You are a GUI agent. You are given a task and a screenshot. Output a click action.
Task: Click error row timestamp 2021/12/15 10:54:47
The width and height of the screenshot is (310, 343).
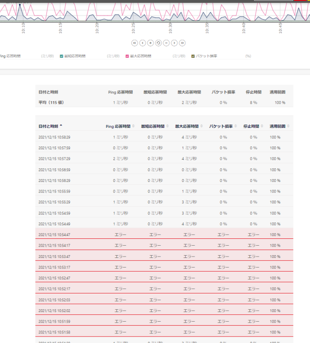point(54,235)
